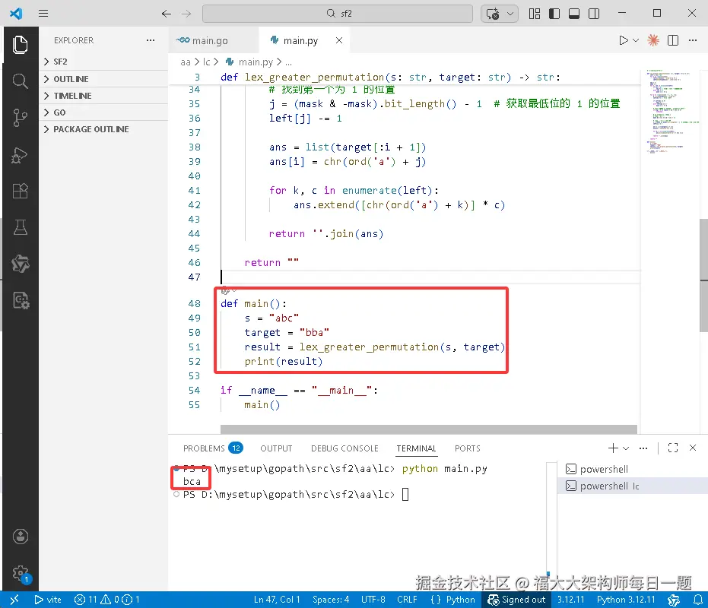The image size is (708, 608).
Task: Split the editor to the right
Action: (673, 40)
